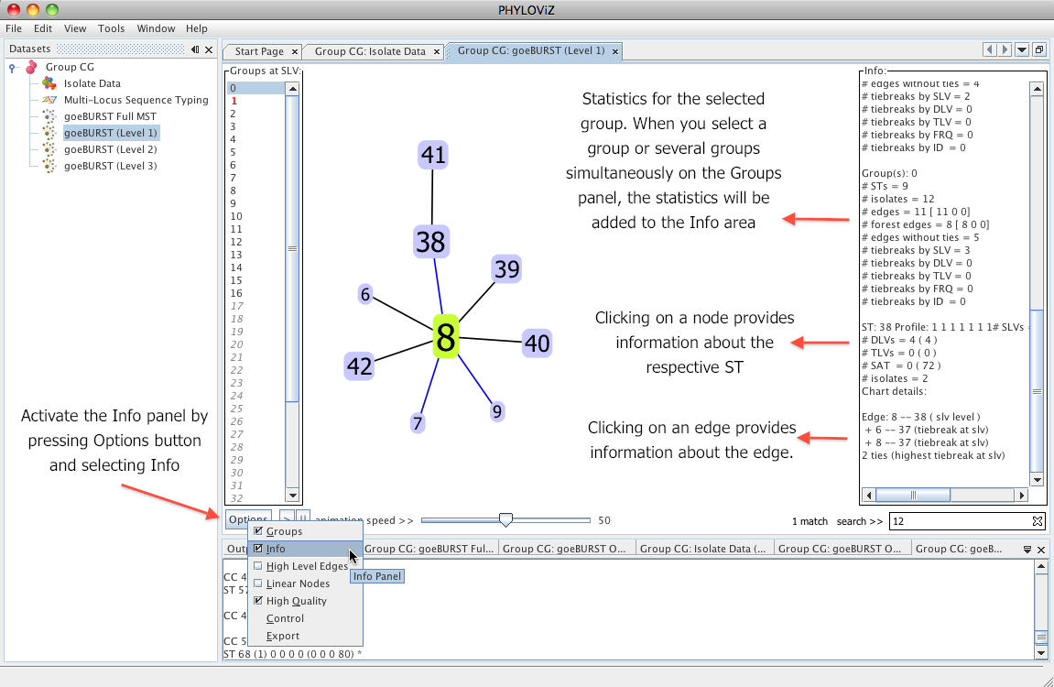Viewport: 1054px width, 687px height.
Task: Switch to the Start Page tab
Action: (259, 52)
